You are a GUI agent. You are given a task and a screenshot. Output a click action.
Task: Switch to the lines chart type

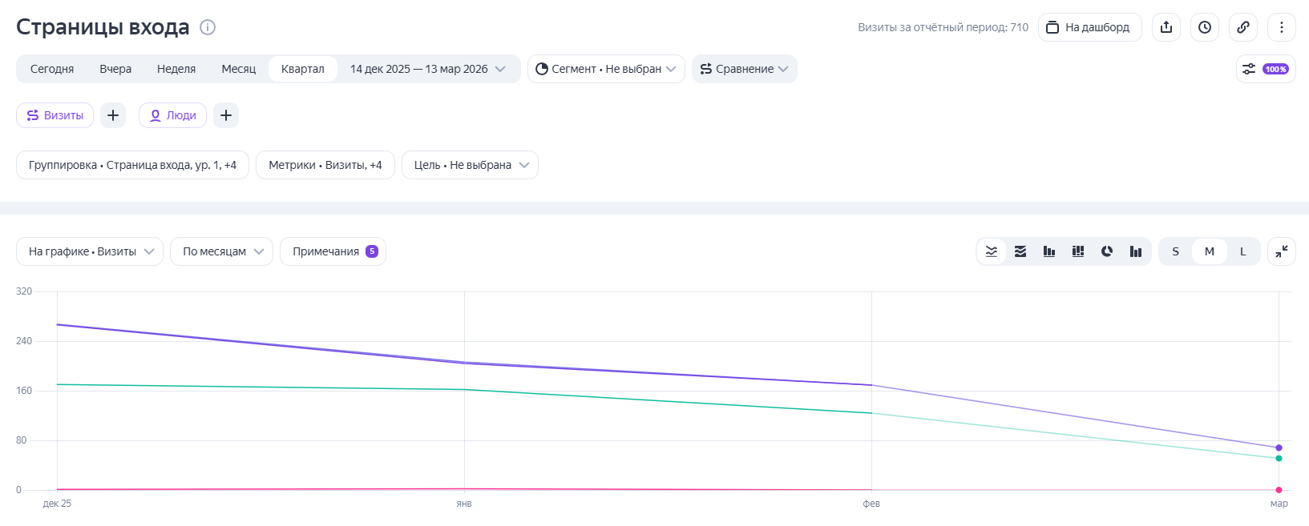click(992, 251)
